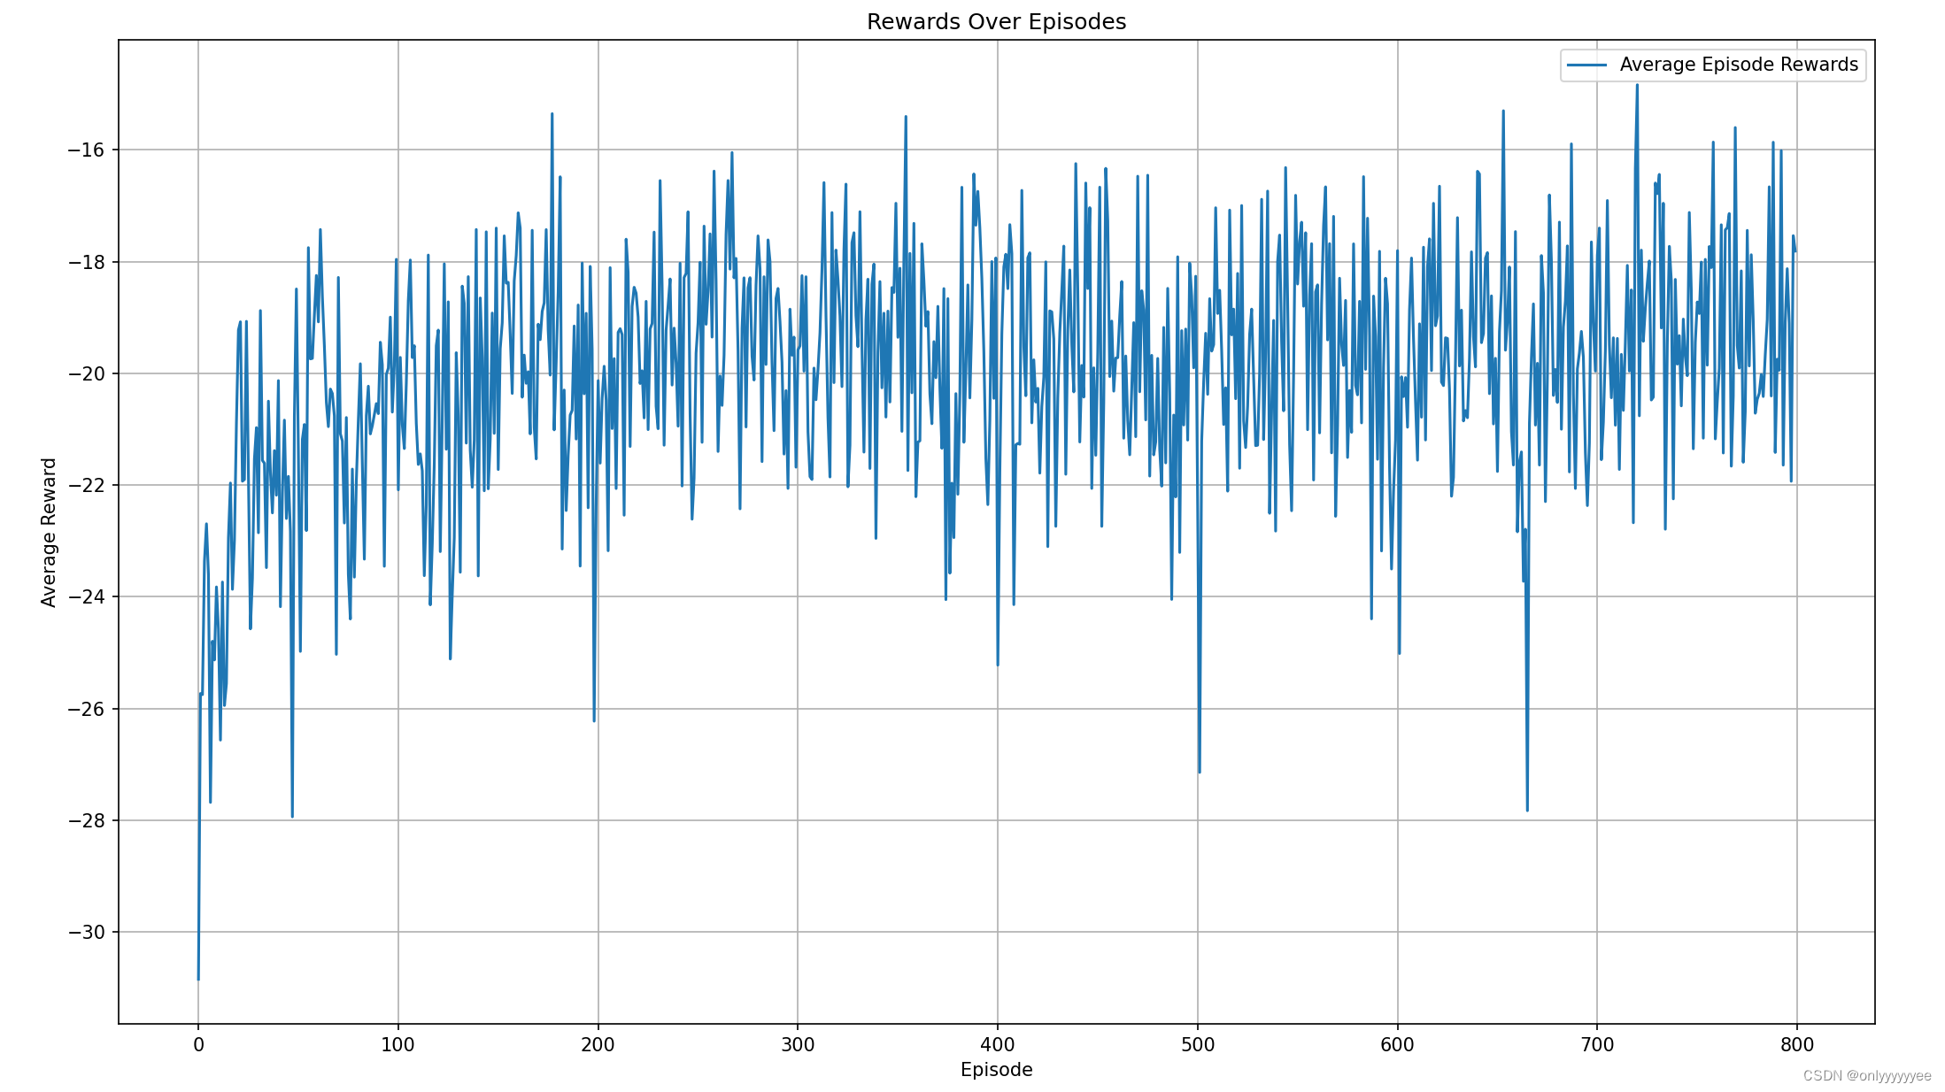The image size is (1945, 1092).
Task: Click the 'Average Episode Rewards' legend label
Action: (1739, 65)
